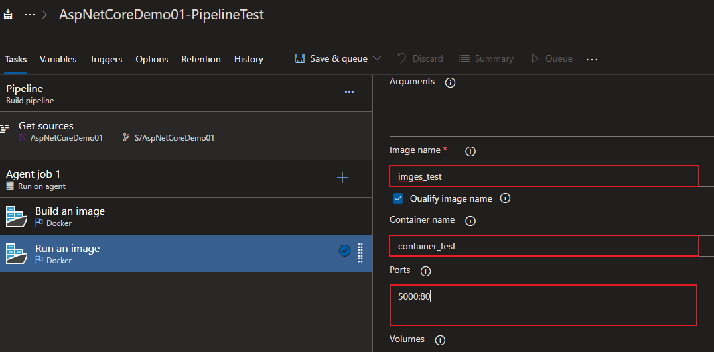This screenshot has height=352, width=714.
Task: Click the info icon next to Arguments
Action: (x=450, y=82)
